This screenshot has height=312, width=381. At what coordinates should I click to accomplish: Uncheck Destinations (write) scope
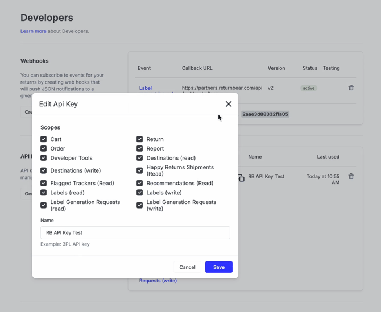click(44, 170)
